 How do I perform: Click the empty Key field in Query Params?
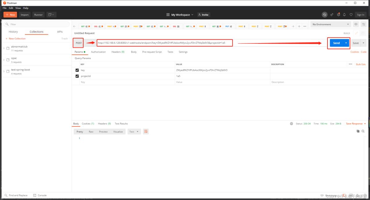click(127, 82)
